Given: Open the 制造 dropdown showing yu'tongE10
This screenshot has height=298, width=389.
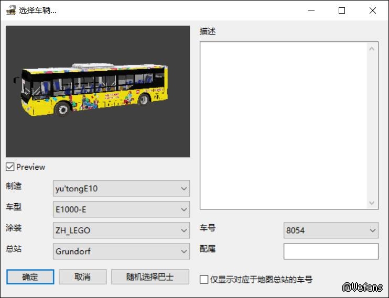Looking at the screenshot, I should (121, 189).
